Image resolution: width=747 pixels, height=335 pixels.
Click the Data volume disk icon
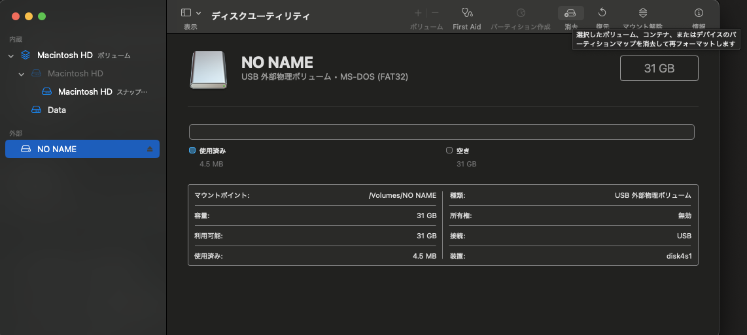pyautogui.click(x=36, y=110)
